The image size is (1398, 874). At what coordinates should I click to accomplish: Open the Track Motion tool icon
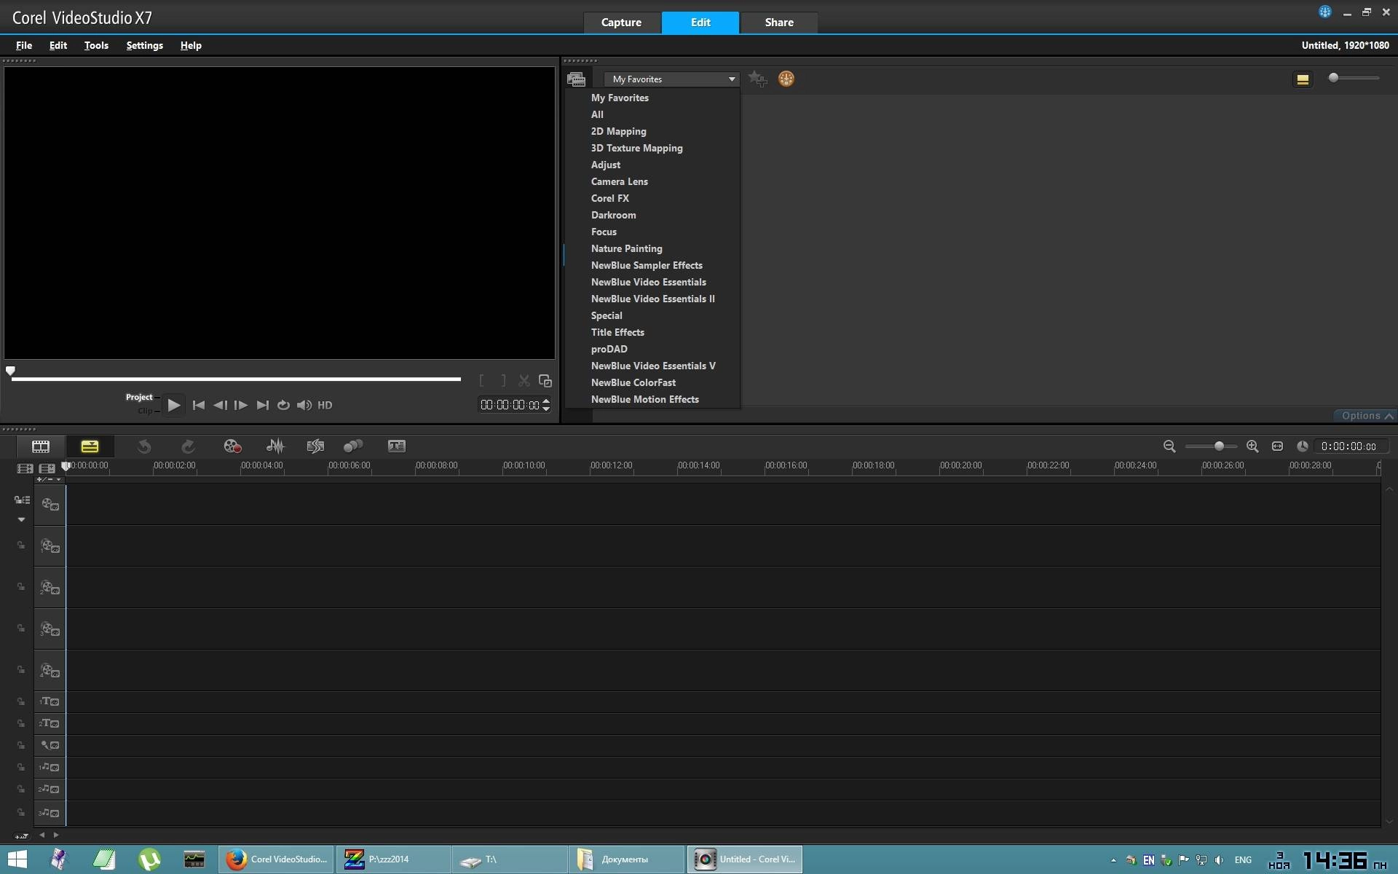point(353,446)
